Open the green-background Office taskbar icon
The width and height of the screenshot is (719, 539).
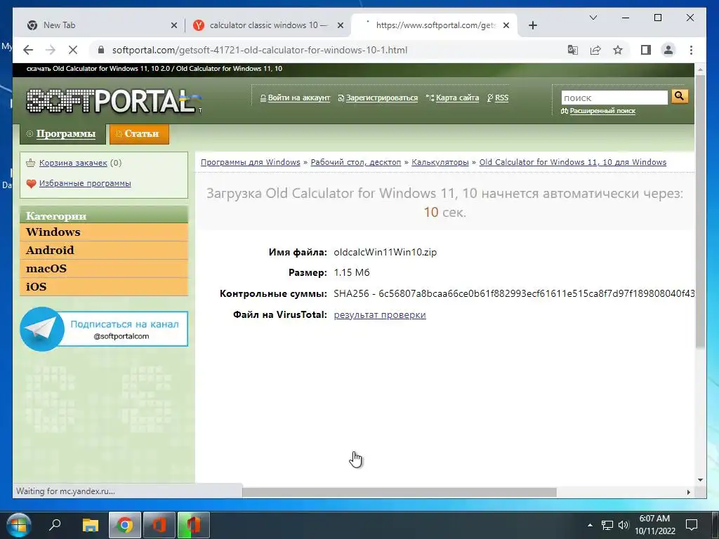[194, 525]
